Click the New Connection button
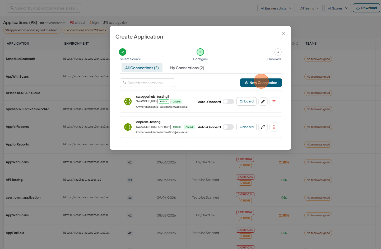 pos(261,83)
